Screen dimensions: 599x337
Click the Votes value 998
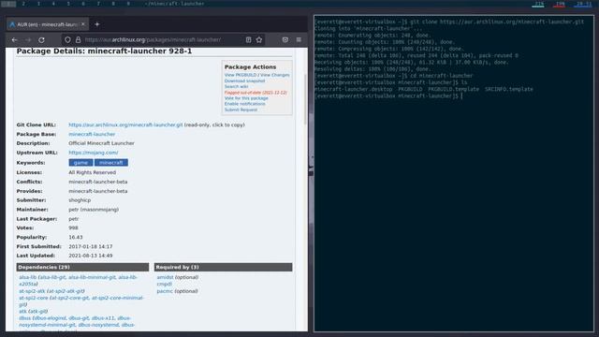point(73,227)
